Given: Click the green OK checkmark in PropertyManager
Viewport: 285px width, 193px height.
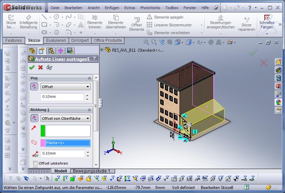Looking at the screenshot, I should pyautogui.click(x=32, y=67).
